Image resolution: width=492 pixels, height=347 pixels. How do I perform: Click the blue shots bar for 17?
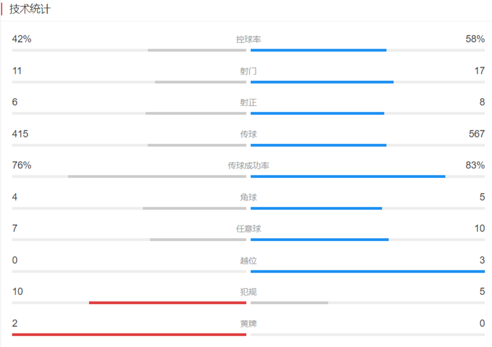coord(322,82)
